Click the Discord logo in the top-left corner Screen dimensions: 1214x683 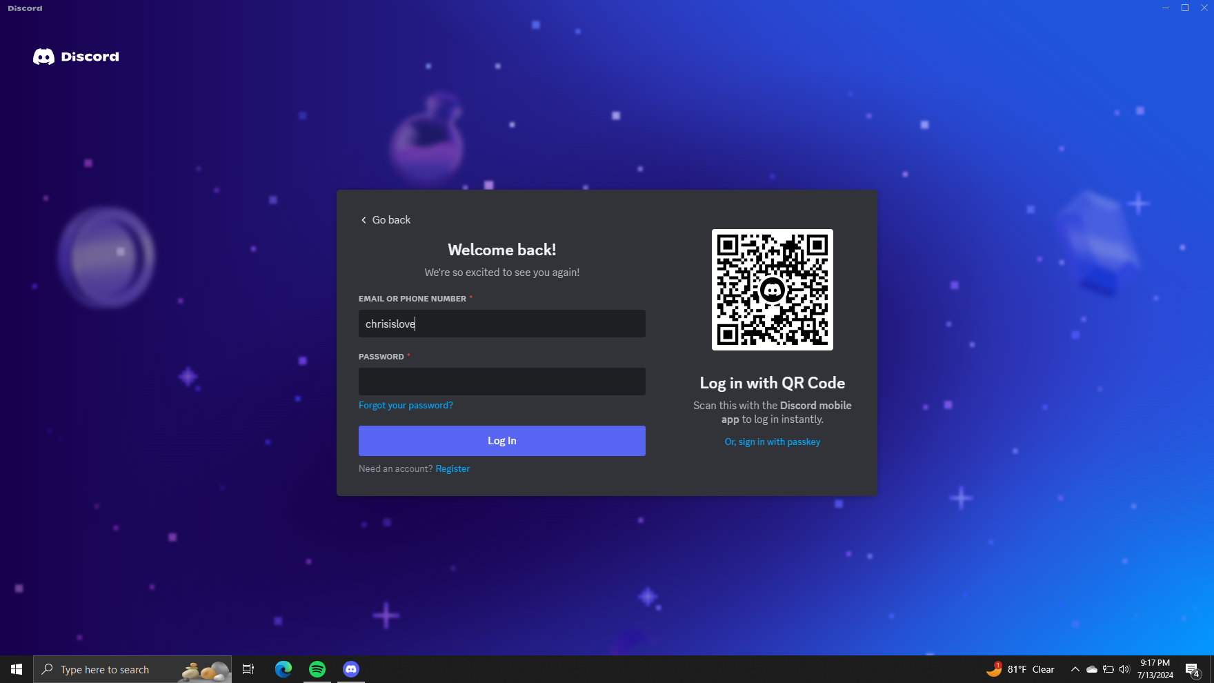(76, 57)
